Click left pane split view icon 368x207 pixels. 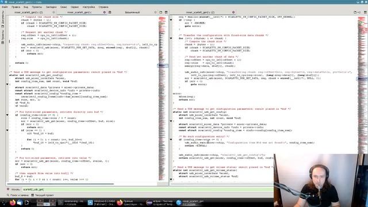(166, 12)
